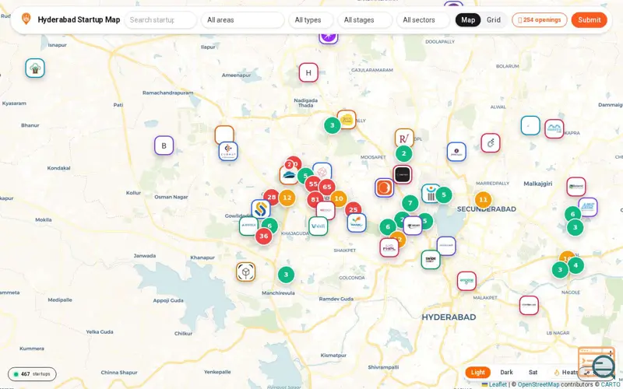Screen dimensions: 623x389
Task: Open the Cubait startup marker
Action: [x=228, y=152]
